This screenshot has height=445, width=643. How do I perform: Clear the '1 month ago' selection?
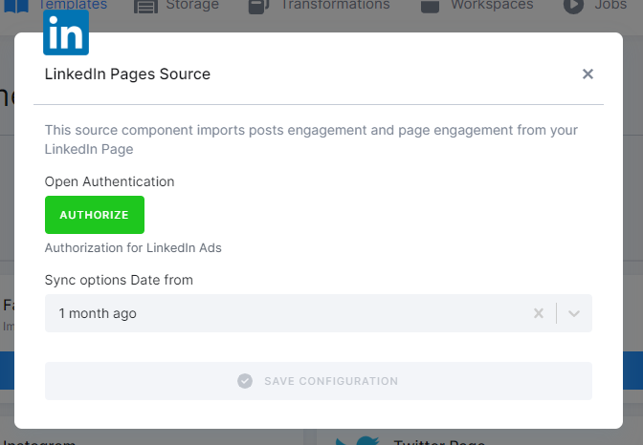(539, 313)
